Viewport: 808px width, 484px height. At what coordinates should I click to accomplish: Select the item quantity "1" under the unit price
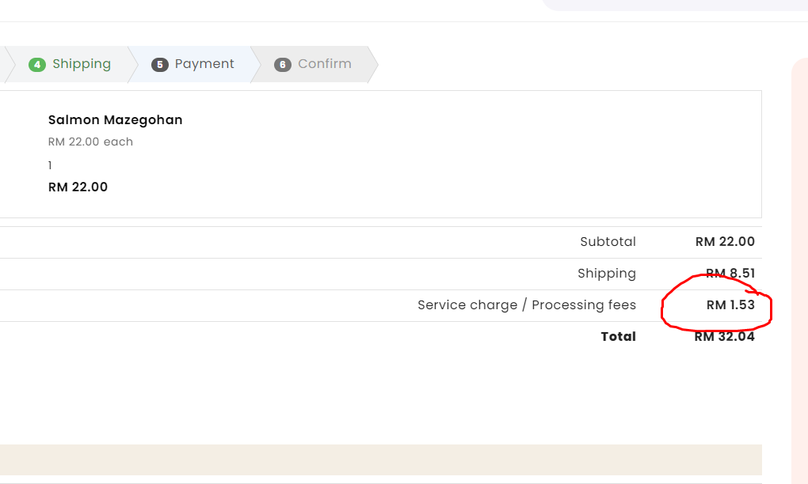[x=50, y=165]
